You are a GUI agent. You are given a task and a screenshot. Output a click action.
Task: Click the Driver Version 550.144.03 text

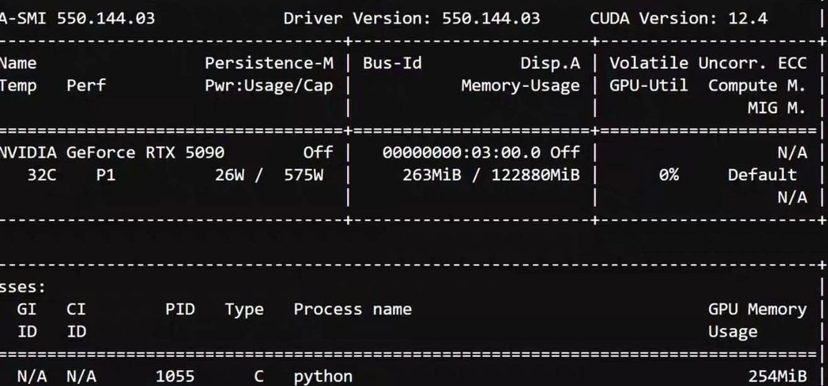412,18
